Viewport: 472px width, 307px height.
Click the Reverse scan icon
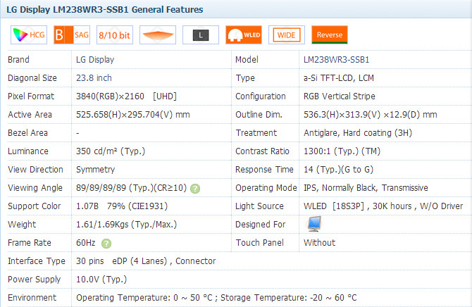pyautogui.click(x=330, y=35)
